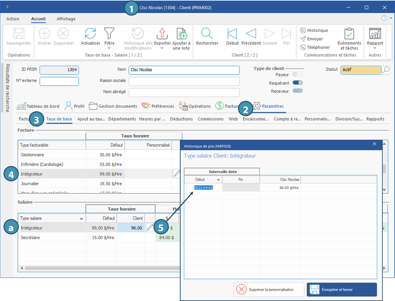Click the Actualiser refresh icon
This screenshot has height=301, width=395.
click(90, 34)
